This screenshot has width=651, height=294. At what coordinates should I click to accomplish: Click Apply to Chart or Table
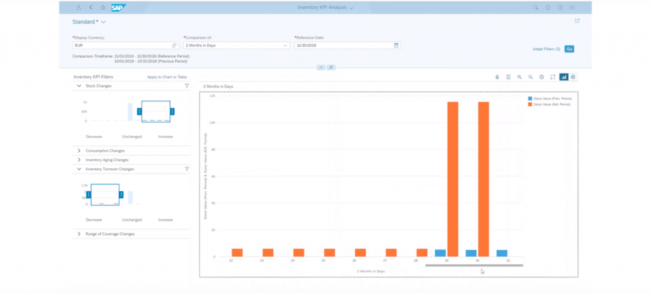(x=167, y=77)
